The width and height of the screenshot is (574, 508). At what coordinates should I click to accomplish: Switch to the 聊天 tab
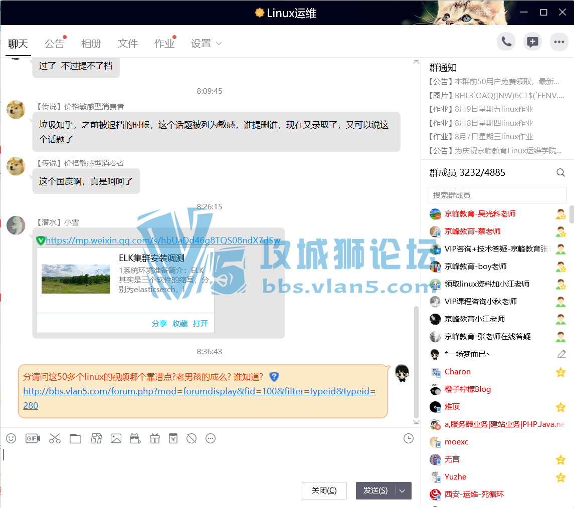tap(18, 44)
